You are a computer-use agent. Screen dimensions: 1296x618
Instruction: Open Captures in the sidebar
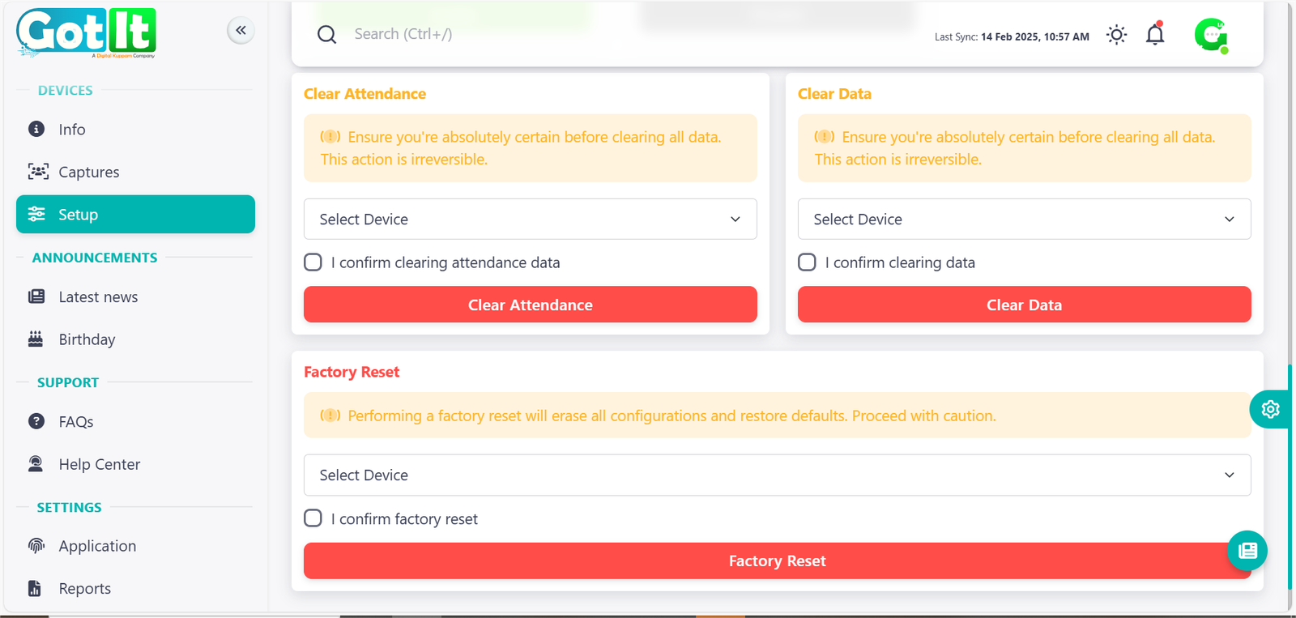click(x=88, y=173)
